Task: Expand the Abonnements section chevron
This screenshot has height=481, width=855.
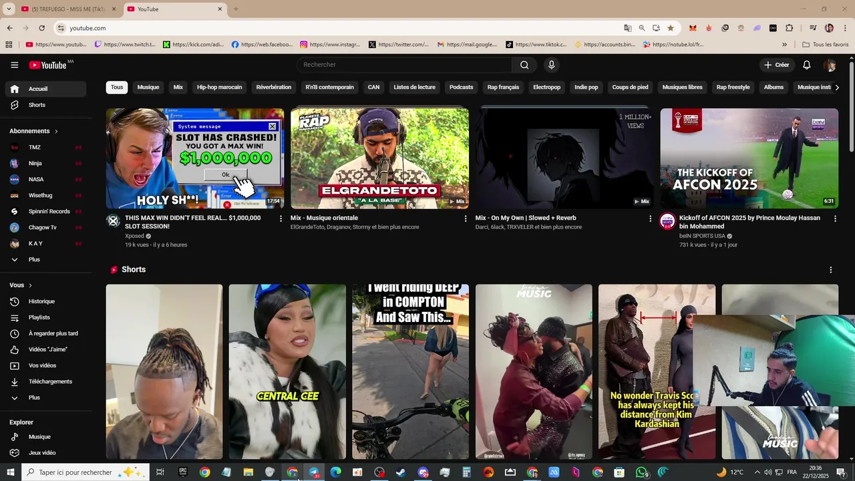Action: 56,132
